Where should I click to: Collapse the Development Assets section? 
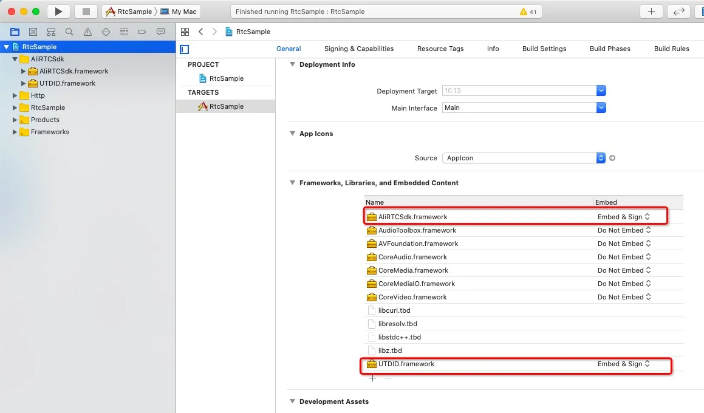point(292,402)
